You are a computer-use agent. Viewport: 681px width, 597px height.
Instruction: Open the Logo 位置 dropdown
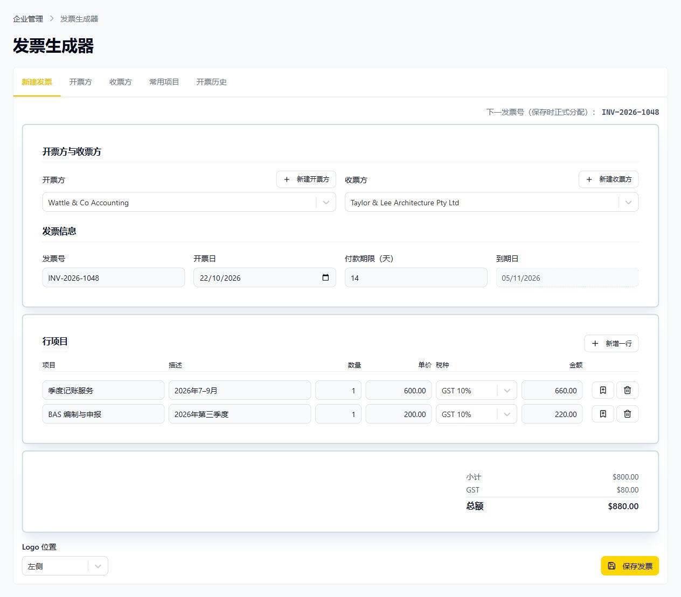coord(65,566)
